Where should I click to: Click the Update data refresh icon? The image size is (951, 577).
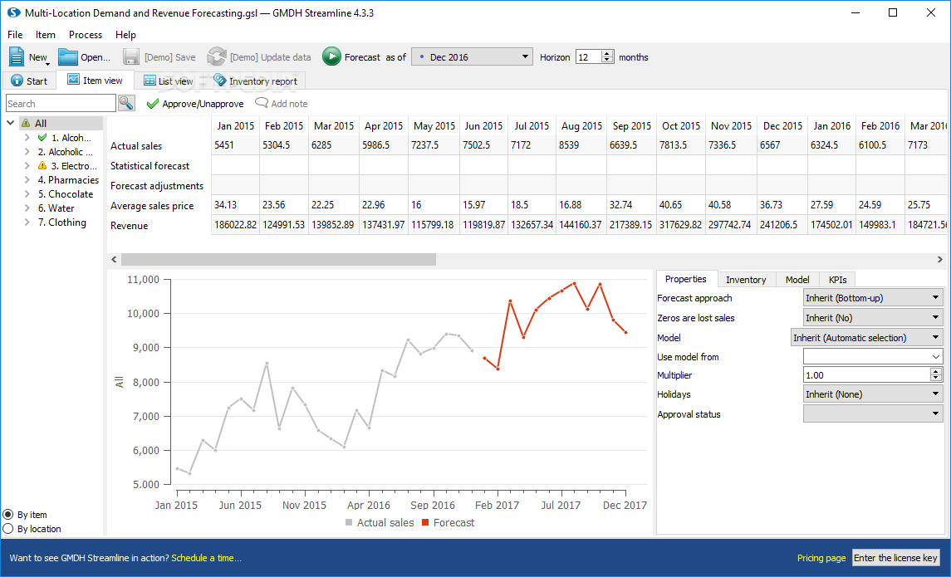click(x=217, y=57)
